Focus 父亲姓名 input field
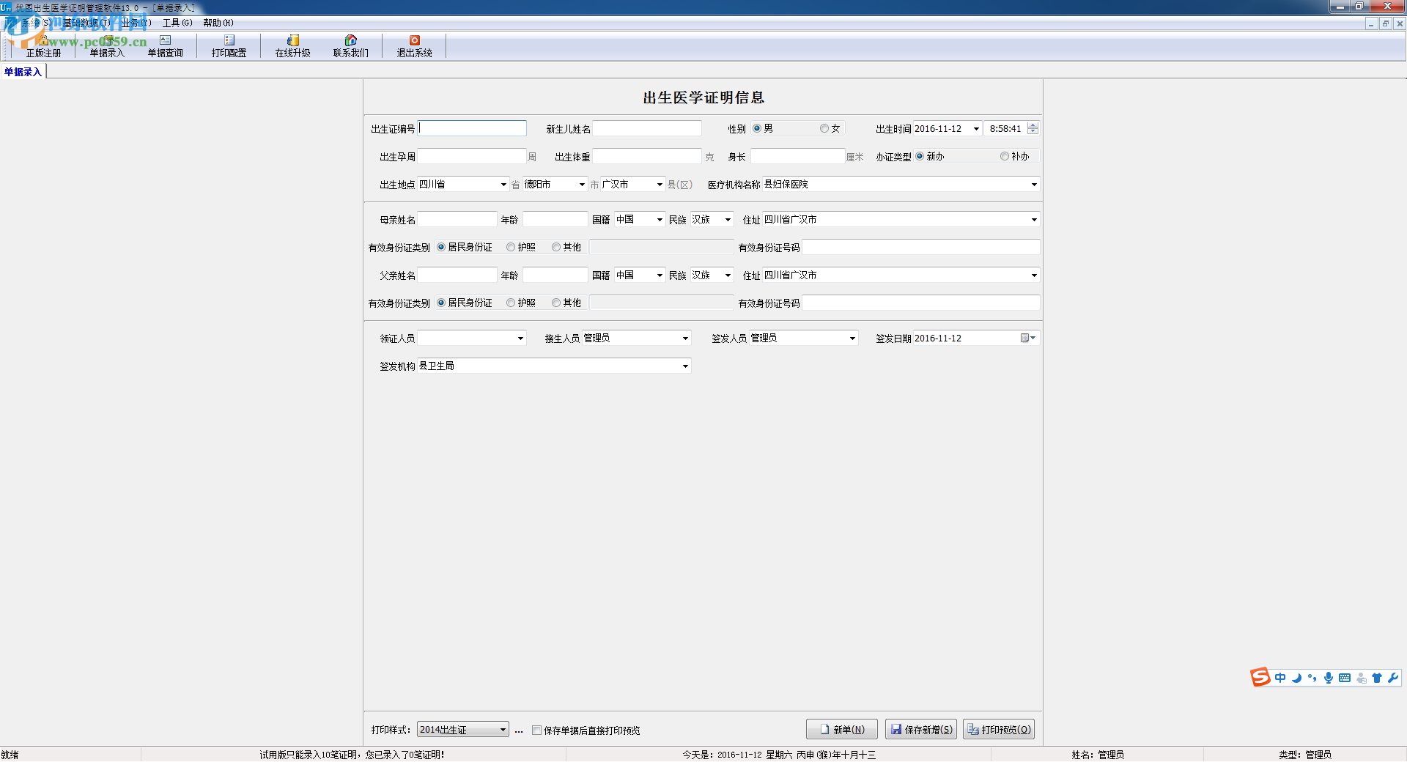The image size is (1407, 762). (457, 275)
